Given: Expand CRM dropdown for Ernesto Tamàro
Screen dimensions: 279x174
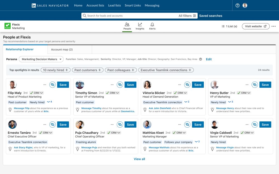Looking at the screenshot, I should [45, 133].
